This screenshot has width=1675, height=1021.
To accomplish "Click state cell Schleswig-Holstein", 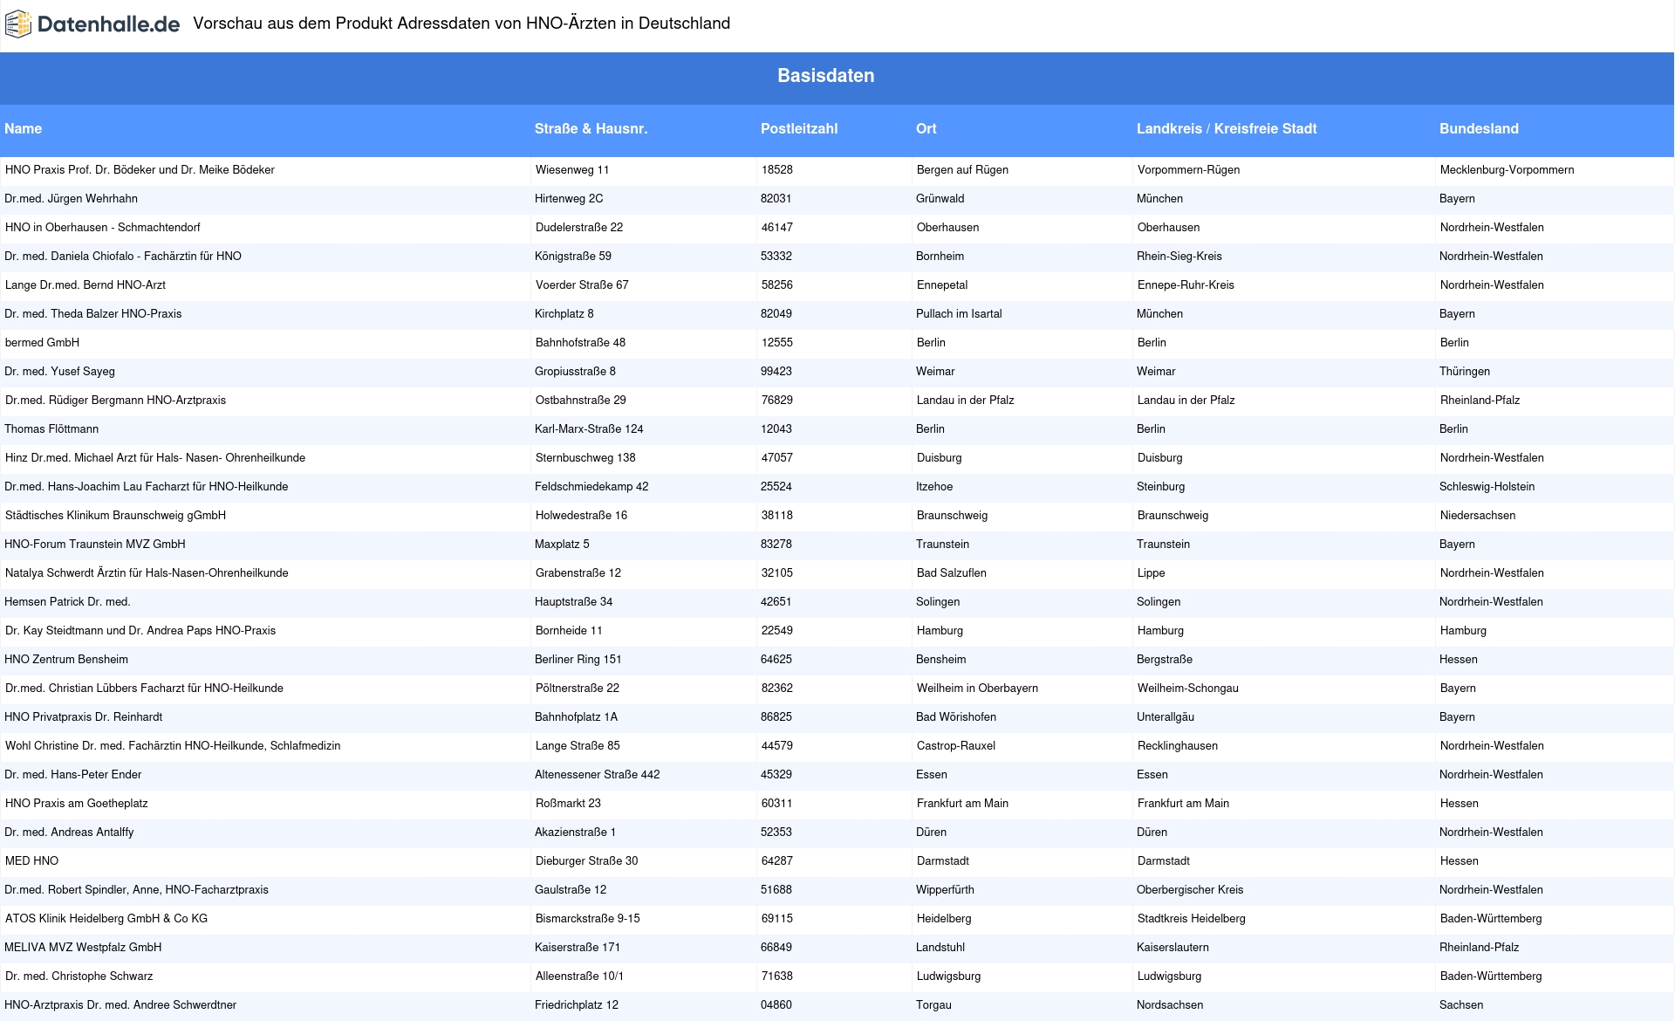I will 1487,487.
